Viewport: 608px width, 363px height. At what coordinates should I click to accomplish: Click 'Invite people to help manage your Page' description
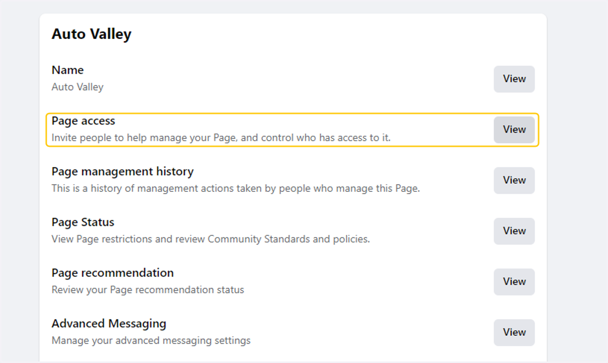click(x=221, y=138)
